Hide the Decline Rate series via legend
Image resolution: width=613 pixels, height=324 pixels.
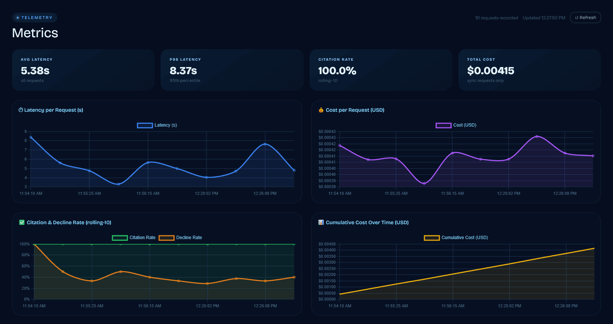coord(180,238)
